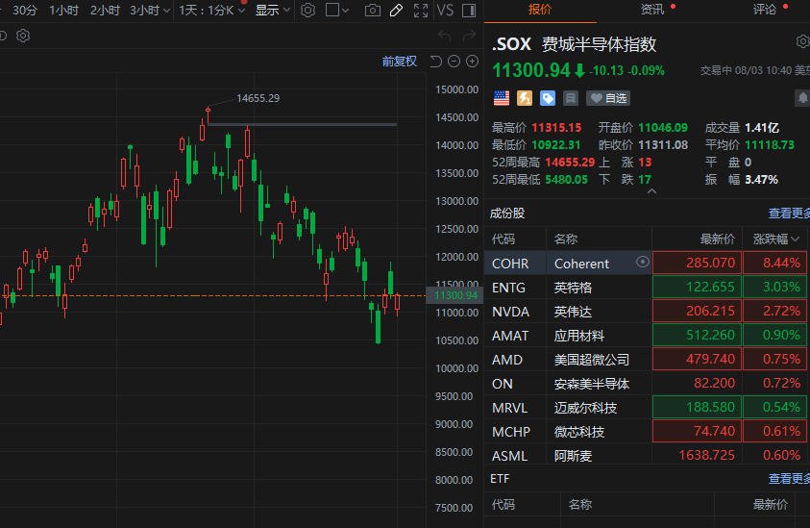This screenshot has width=810, height=528.
Task: Select the 30分 timeframe
Action: coord(24,10)
